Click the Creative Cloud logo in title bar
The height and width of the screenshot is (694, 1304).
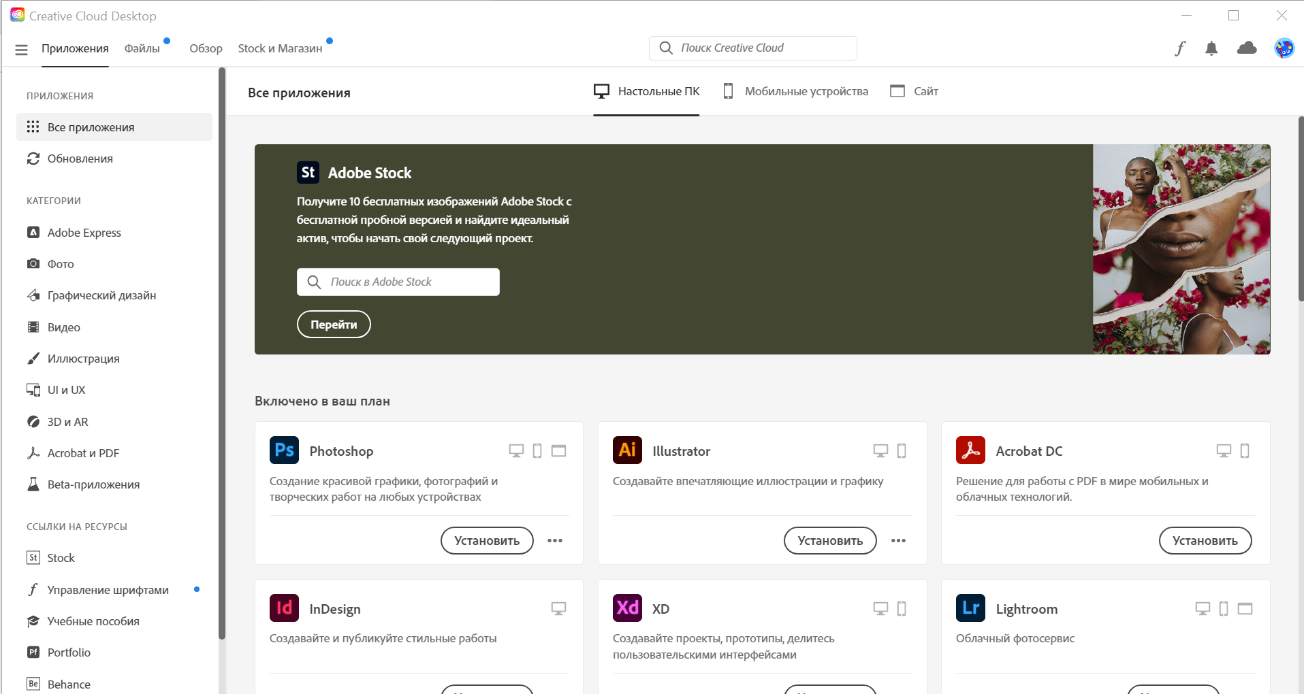[x=17, y=15]
